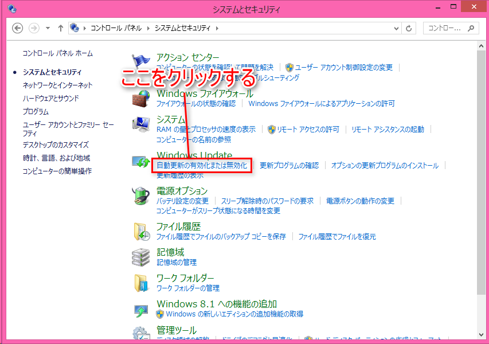Expand the address bar history dropdown
The width and height of the screenshot is (489, 344).
pyautogui.click(x=396, y=29)
